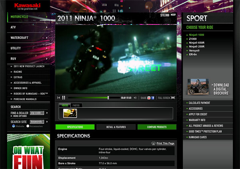Screen dimensions: 240x169
Task: Open Kawasaki Cares
Action: tap(198, 137)
